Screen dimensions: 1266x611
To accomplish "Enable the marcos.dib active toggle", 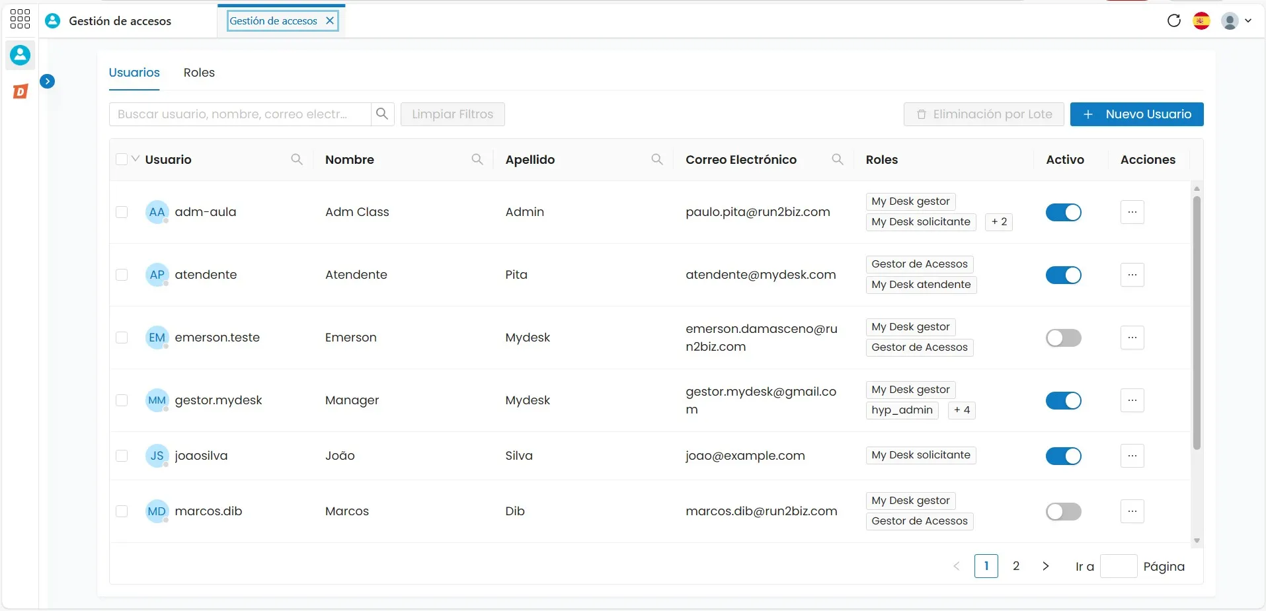I will pos(1063,511).
